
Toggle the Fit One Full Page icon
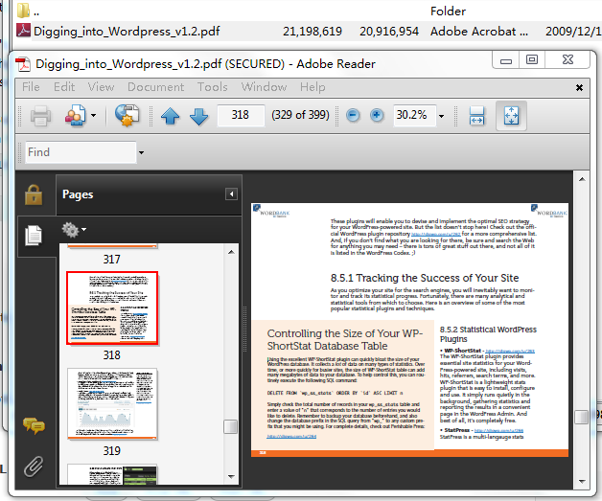click(x=511, y=116)
